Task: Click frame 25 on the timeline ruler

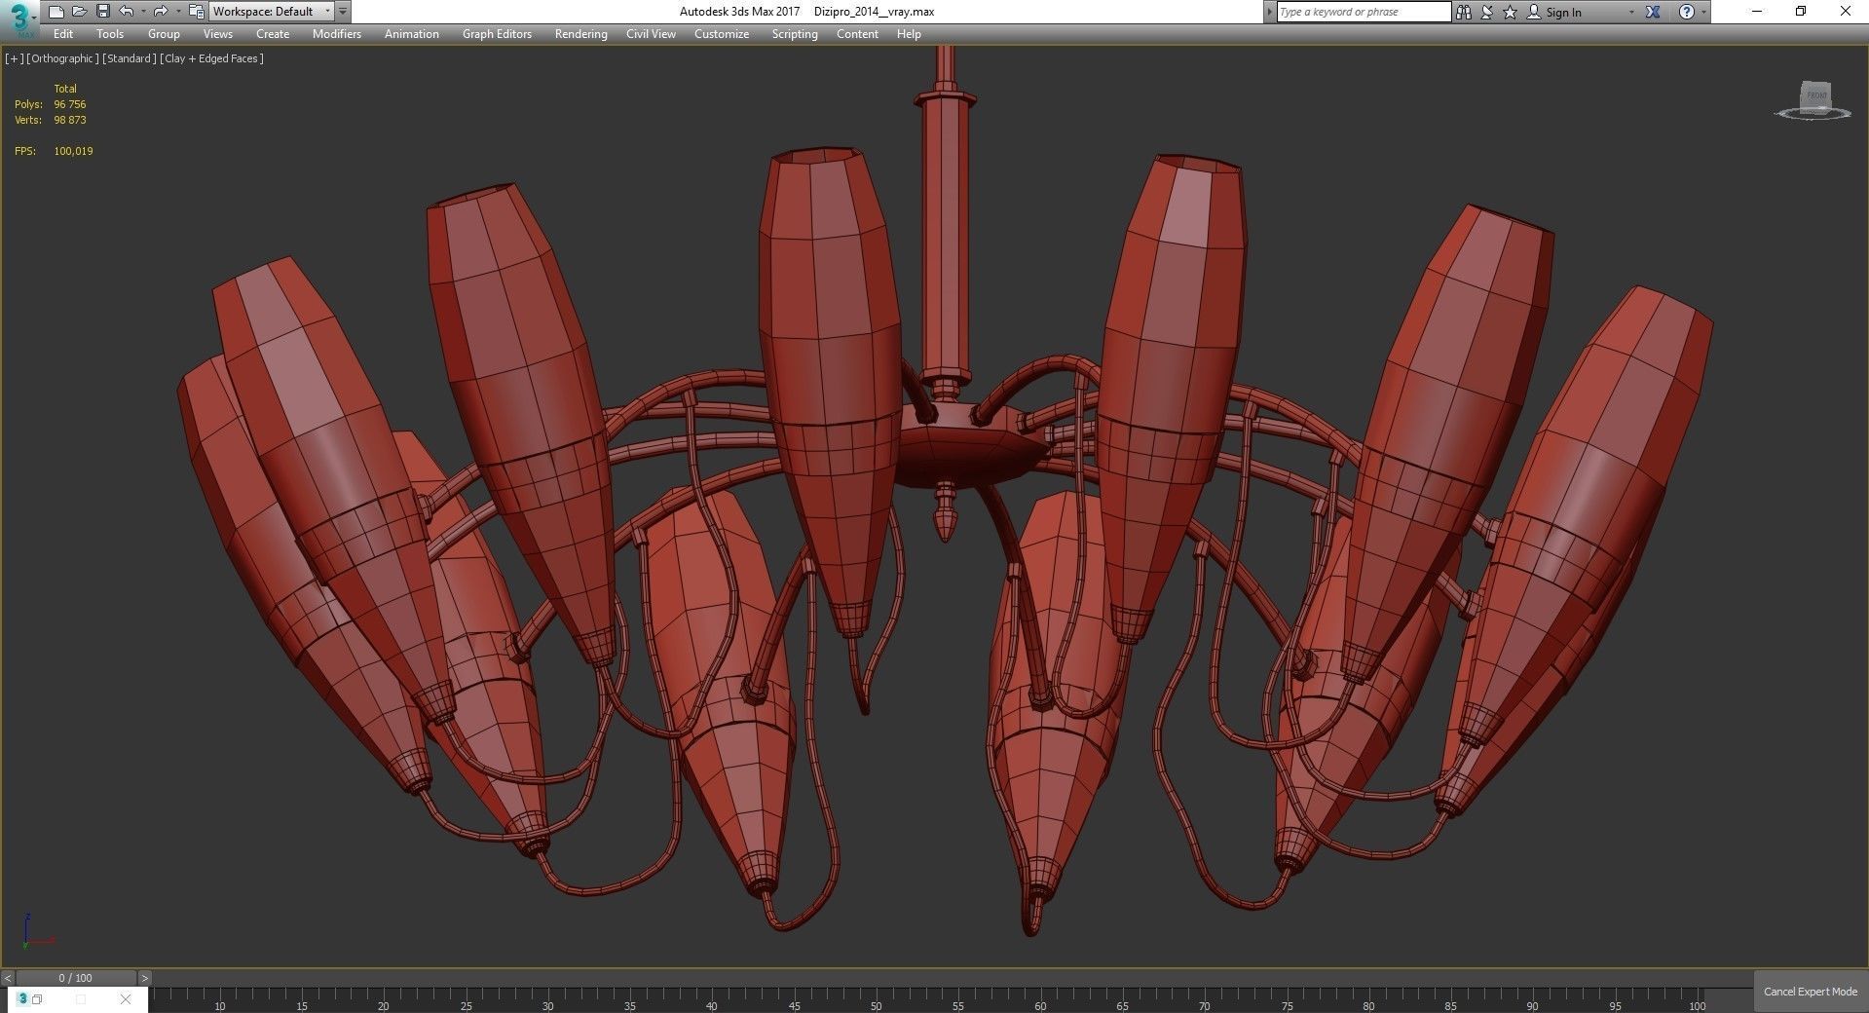Action: tap(466, 1006)
